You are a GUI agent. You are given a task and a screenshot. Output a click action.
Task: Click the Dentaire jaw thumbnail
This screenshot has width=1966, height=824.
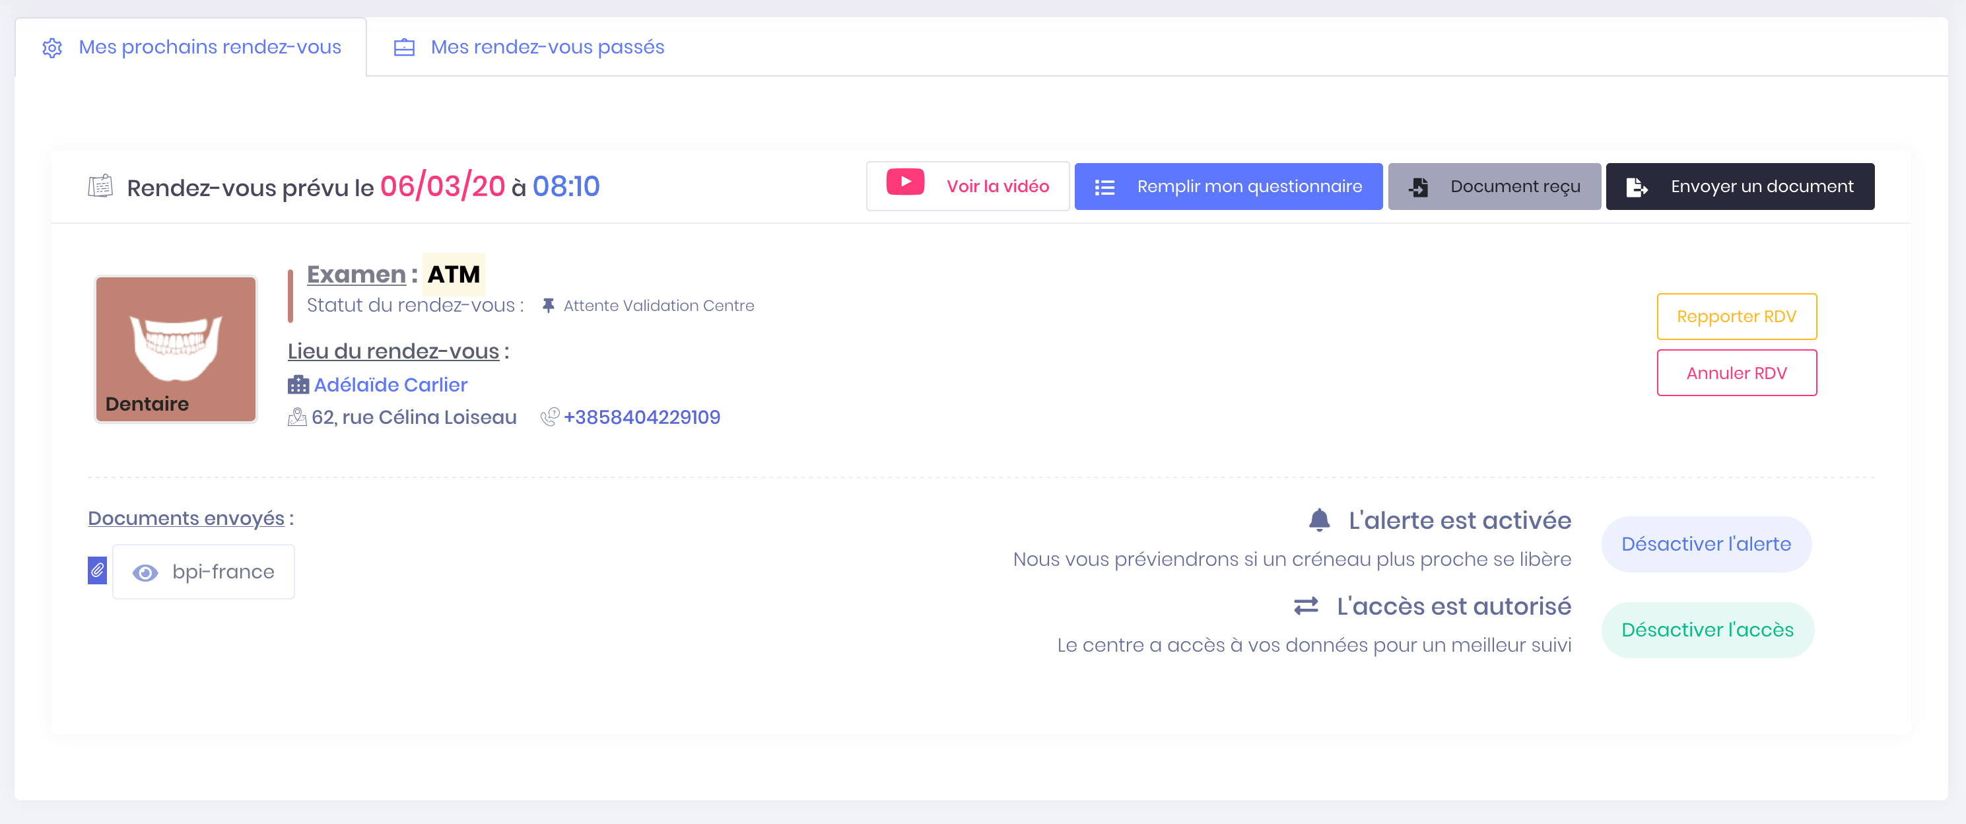point(176,349)
